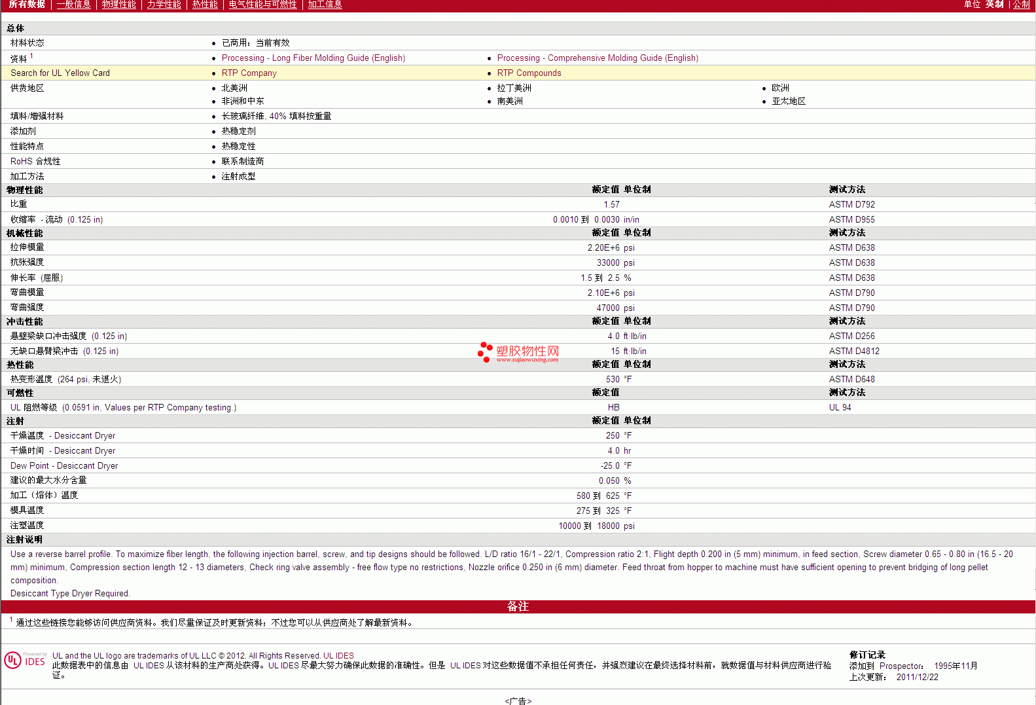This screenshot has height=705, width=1036.
Task: Follow the RTP Company link
Action: point(249,73)
